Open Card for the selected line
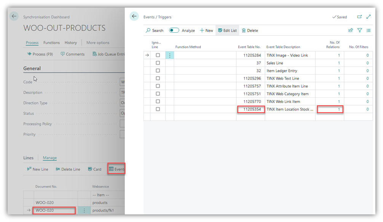This screenshot has height=222, width=383. (x=94, y=169)
